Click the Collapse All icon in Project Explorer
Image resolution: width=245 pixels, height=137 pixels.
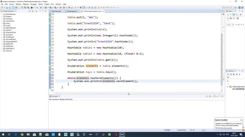point(29,11)
